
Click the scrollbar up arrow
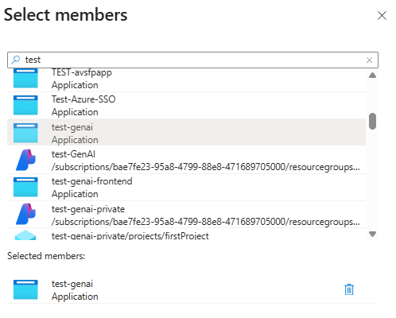click(372, 76)
